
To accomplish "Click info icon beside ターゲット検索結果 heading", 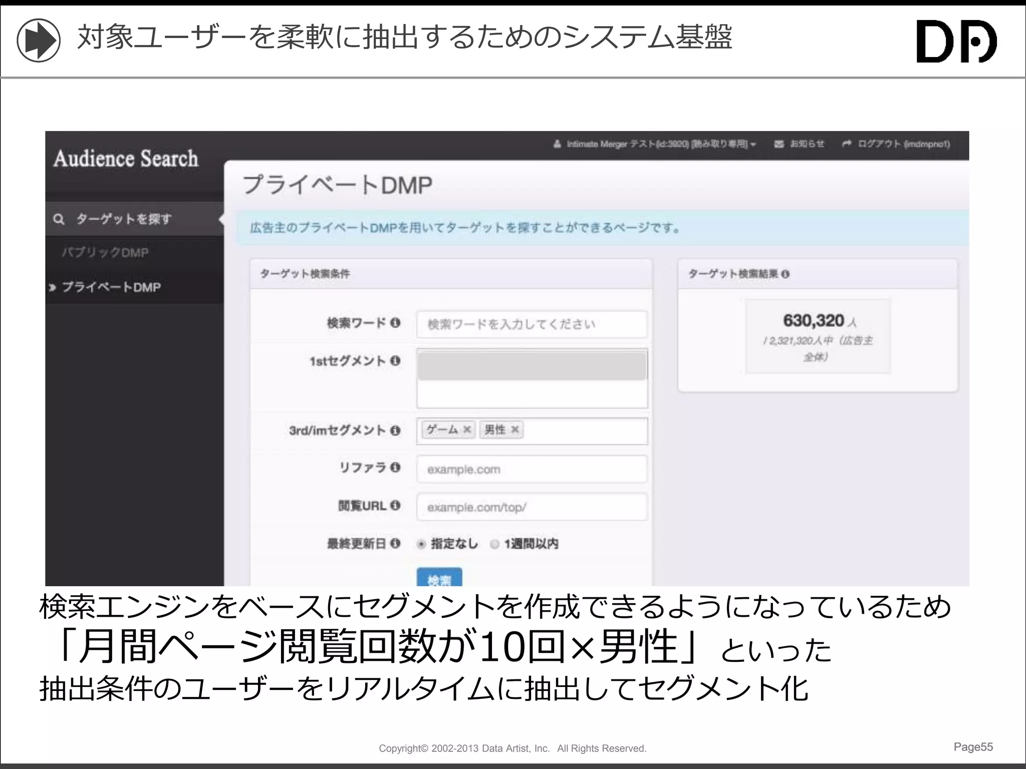I will 785,274.
